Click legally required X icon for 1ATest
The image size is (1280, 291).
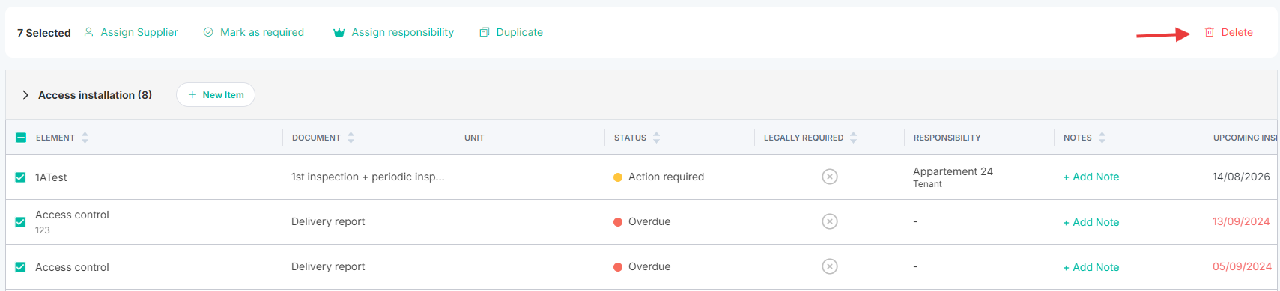(829, 177)
